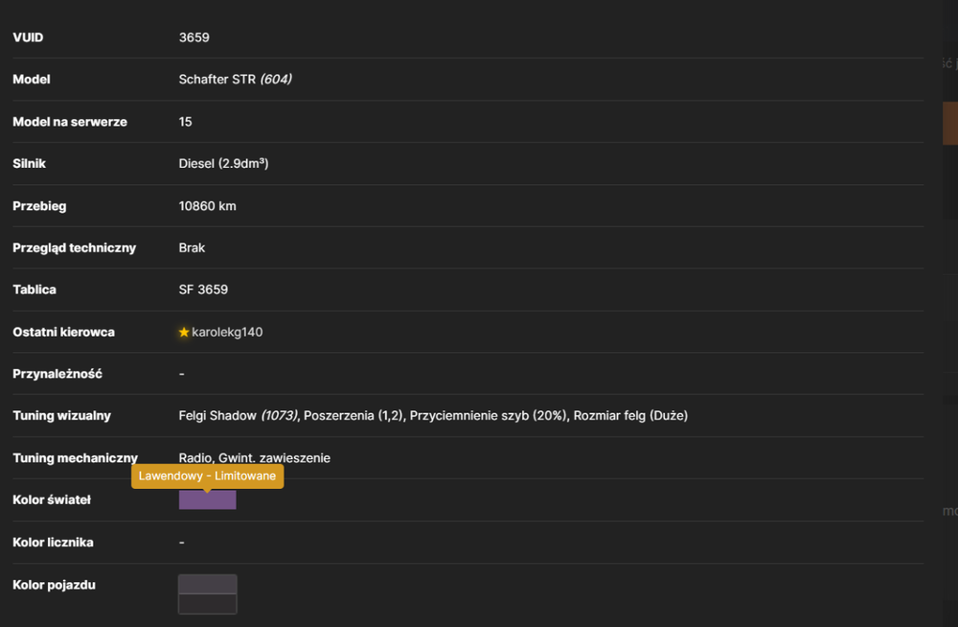Click the upper Kolor pojazdu color swatch
Screen dimensions: 958x627
click(x=207, y=584)
